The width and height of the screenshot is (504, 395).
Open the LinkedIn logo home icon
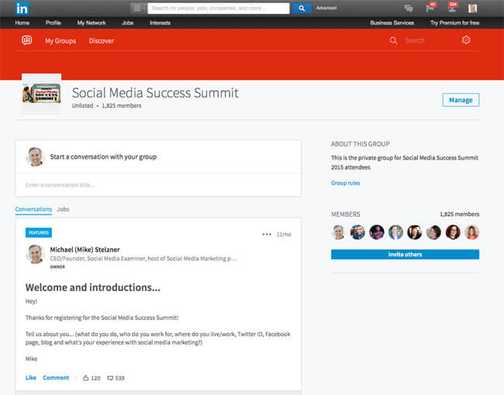[x=22, y=9]
